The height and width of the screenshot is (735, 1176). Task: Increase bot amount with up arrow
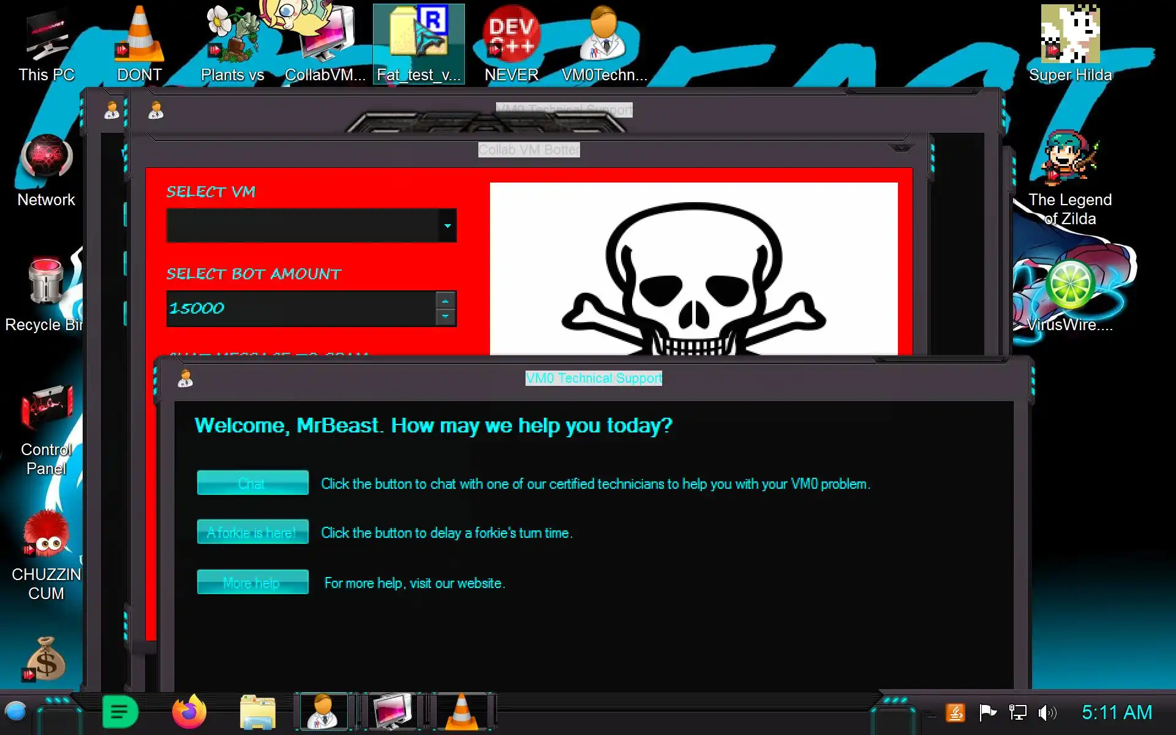tap(445, 301)
